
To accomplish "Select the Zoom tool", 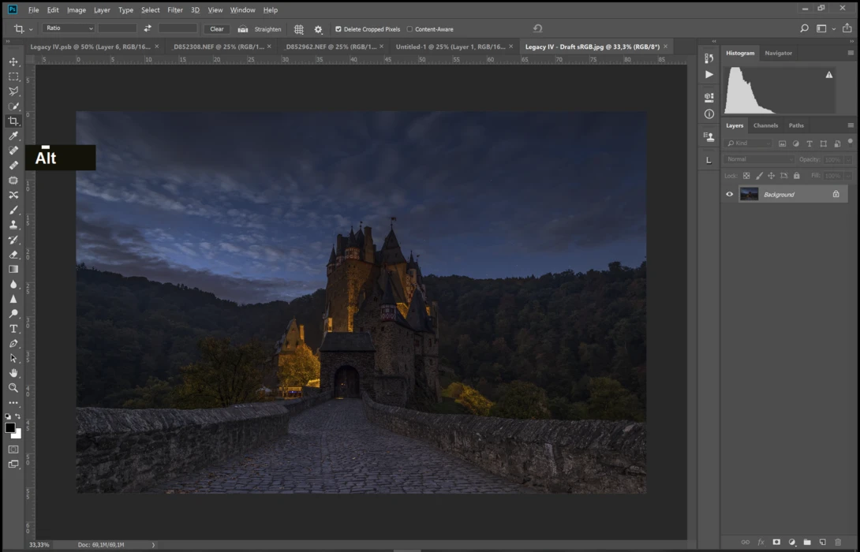I will click(x=13, y=387).
